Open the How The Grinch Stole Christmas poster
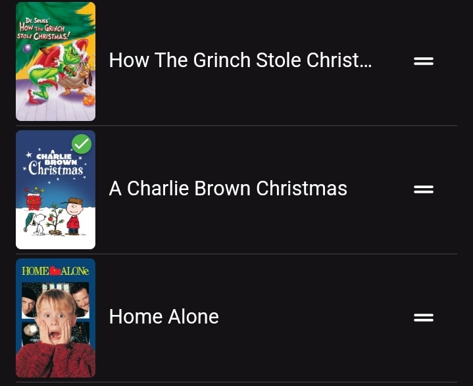Image resolution: width=473 pixels, height=386 pixels. tap(55, 61)
